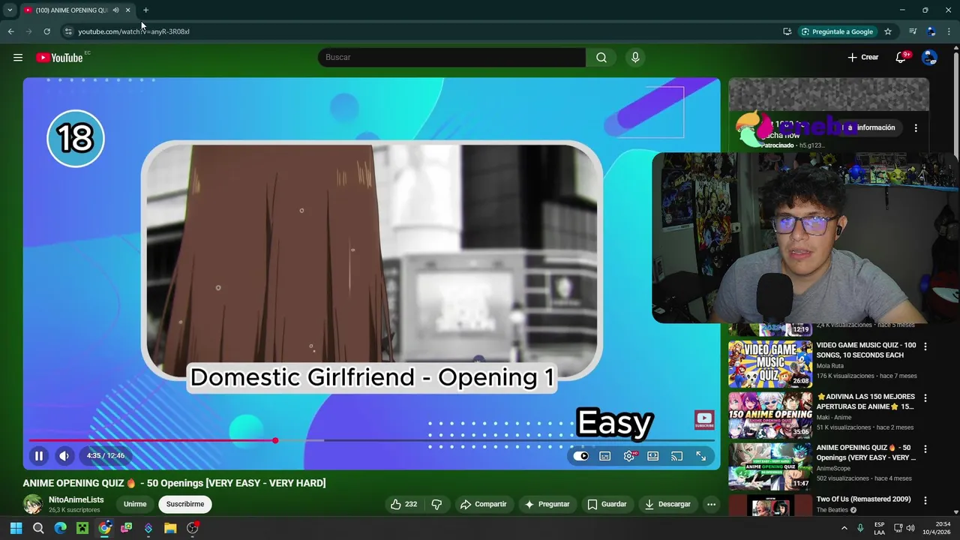Image resolution: width=960 pixels, height=540 pixels.
Task: Click the subscribe watermark in video corner
Action: (x=704, y=420)
